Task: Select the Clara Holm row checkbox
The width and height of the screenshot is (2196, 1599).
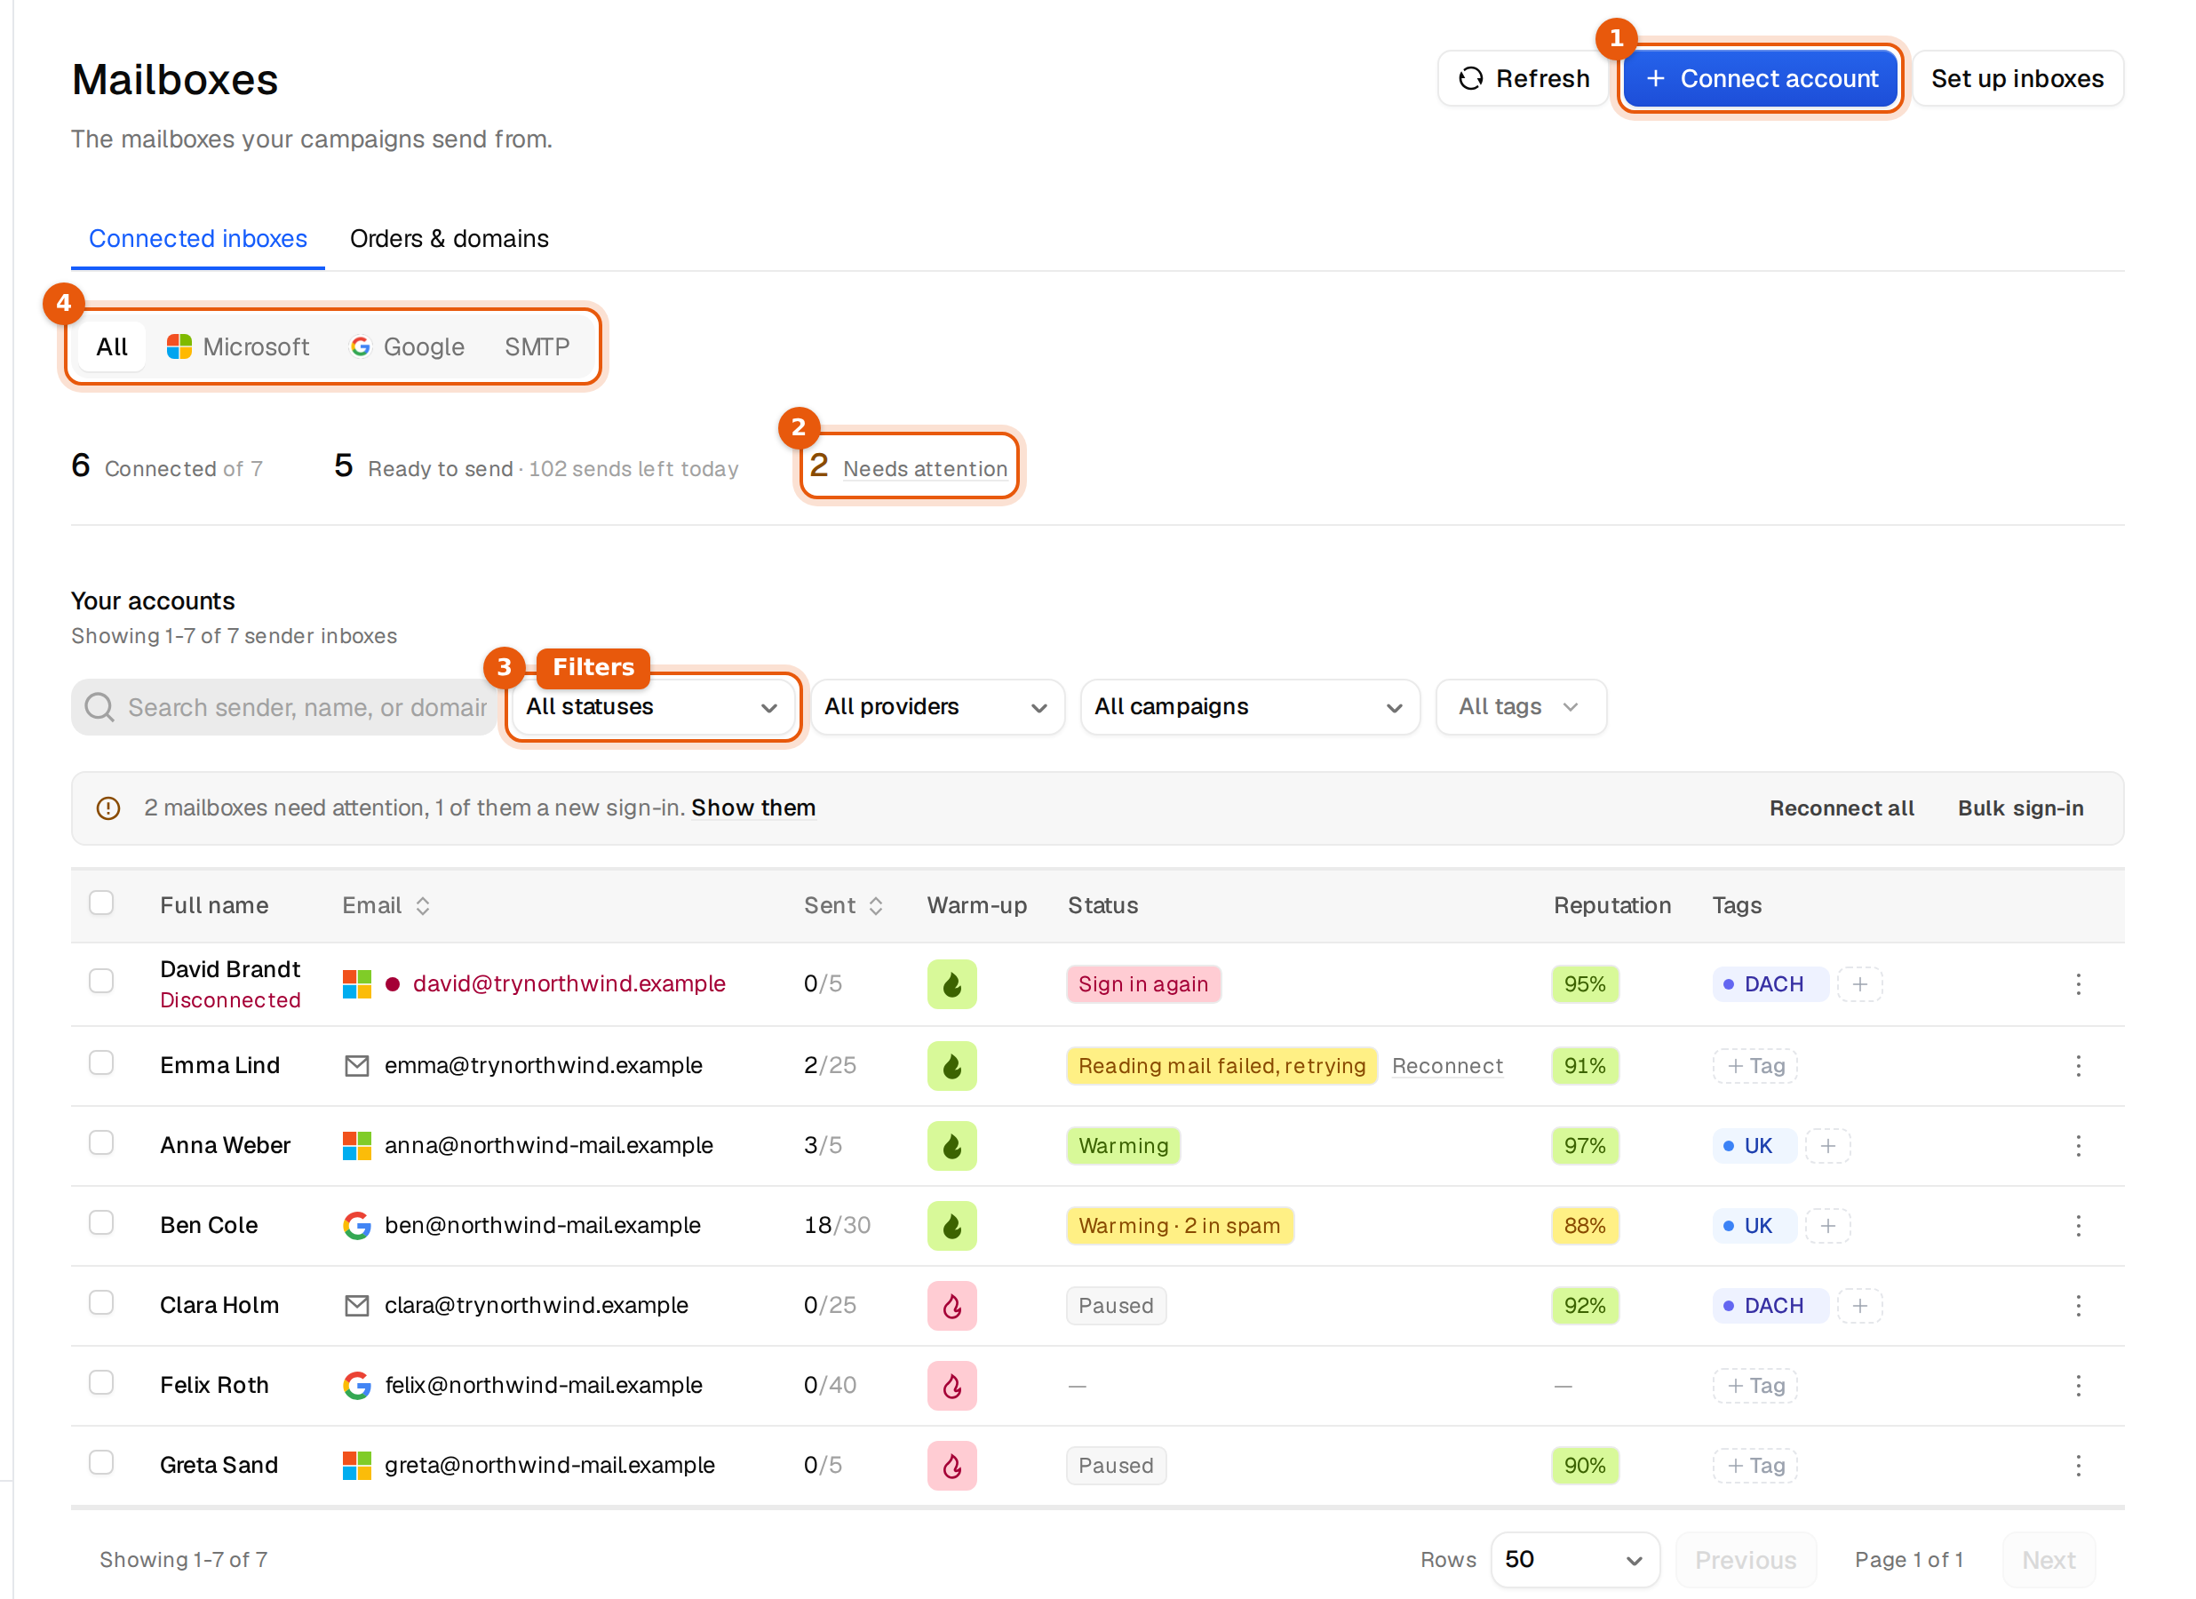Action: (101, 1302)
